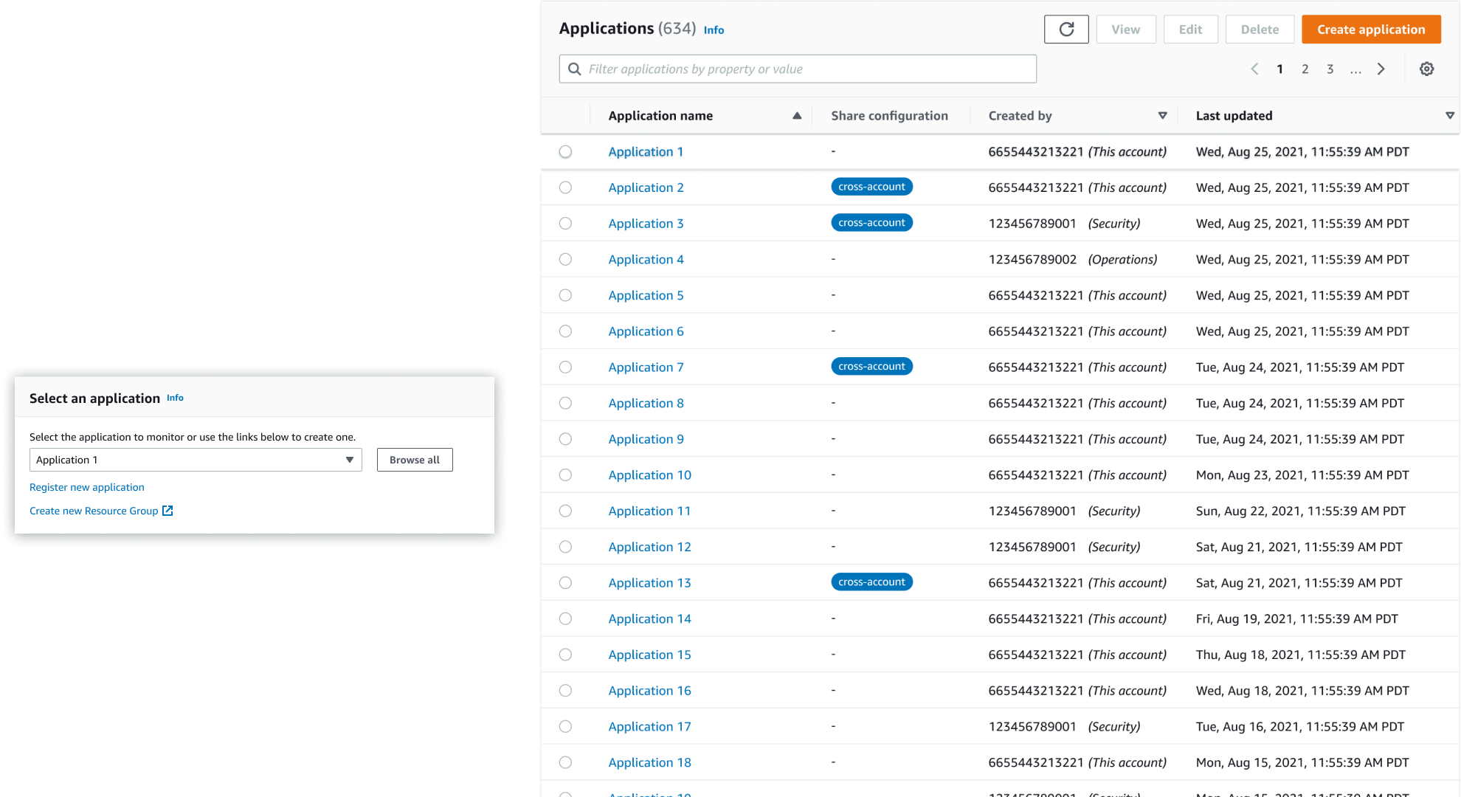
Task: Click the Edit button
Action: tap(1190, 30)
